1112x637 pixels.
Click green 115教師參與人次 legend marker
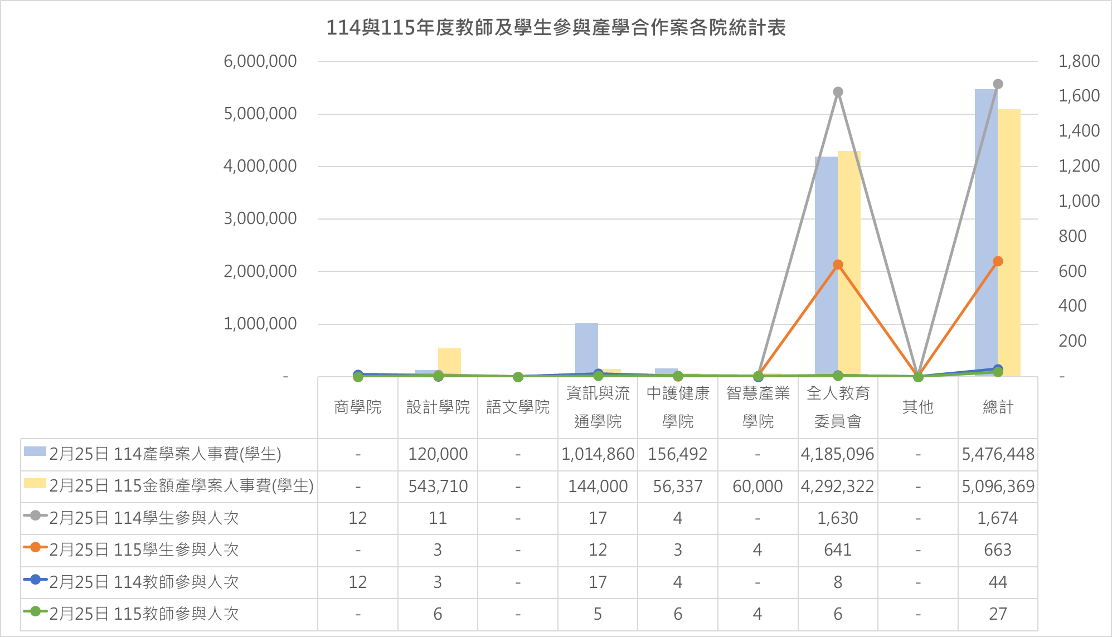tap(35, 611)
